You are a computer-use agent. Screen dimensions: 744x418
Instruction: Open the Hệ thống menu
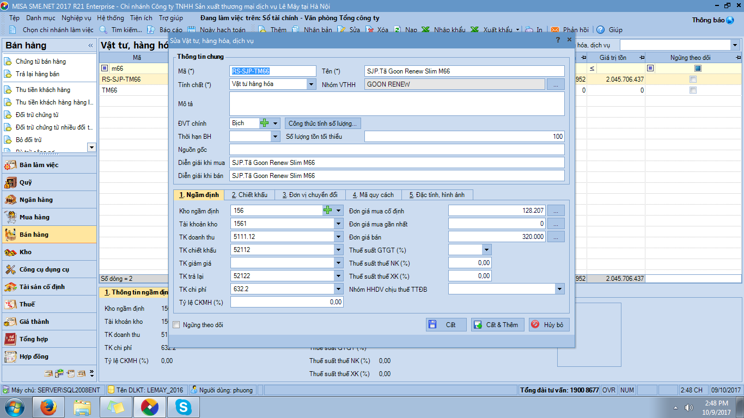coord(111,18)
